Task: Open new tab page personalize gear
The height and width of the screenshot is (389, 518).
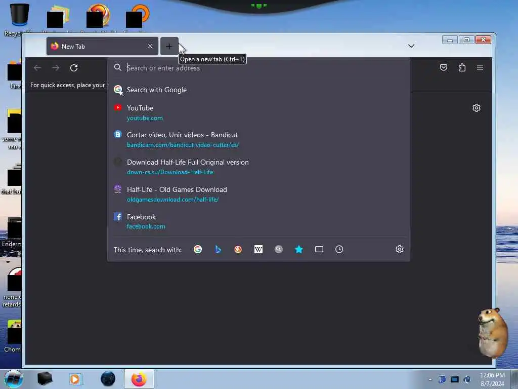Action: [x=477, y=108]
